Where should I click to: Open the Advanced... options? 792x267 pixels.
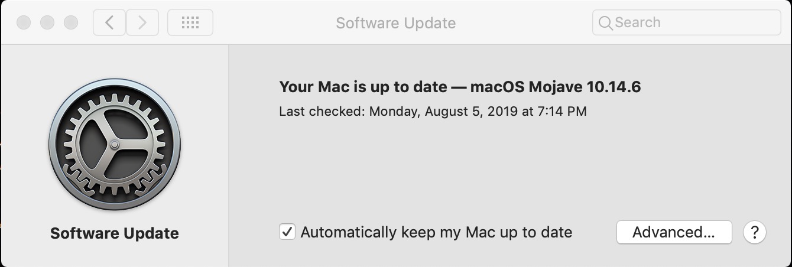point(674,232)
